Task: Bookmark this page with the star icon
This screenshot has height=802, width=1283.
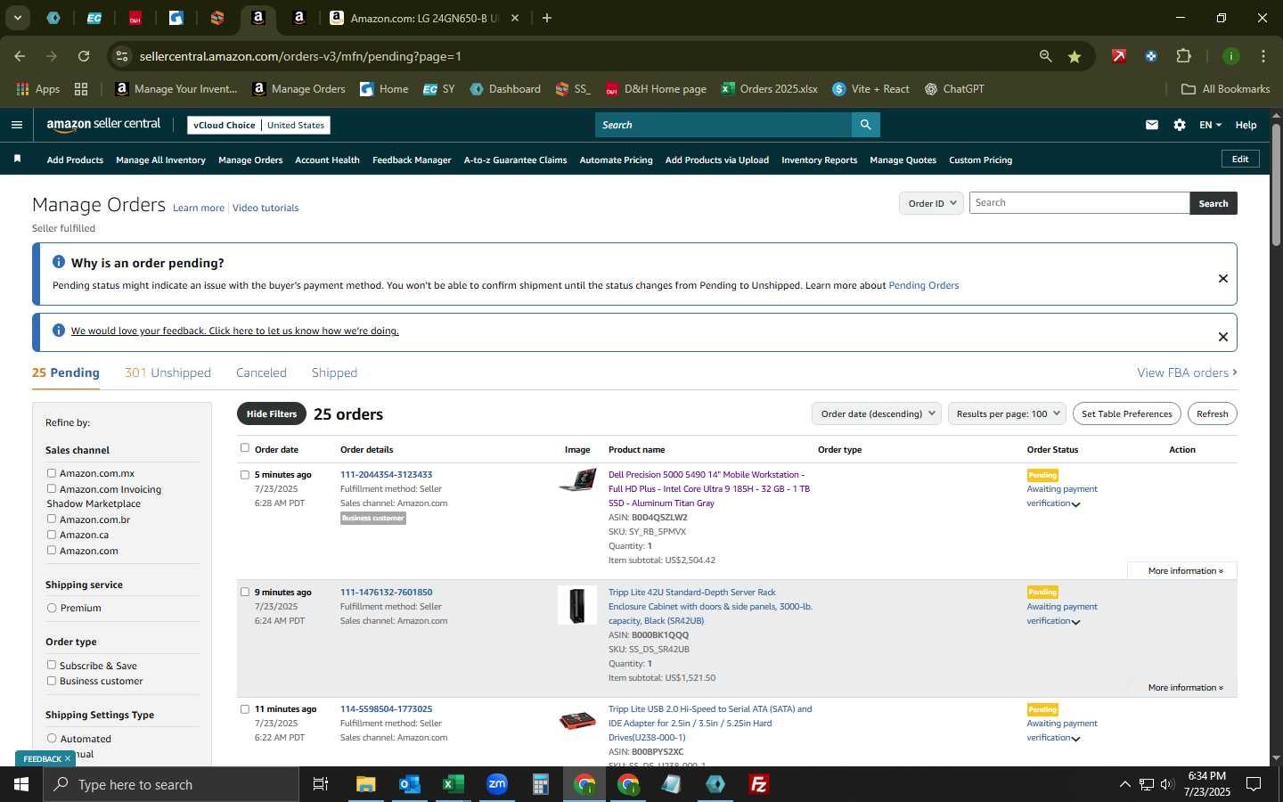Action: coord(1075,56)
